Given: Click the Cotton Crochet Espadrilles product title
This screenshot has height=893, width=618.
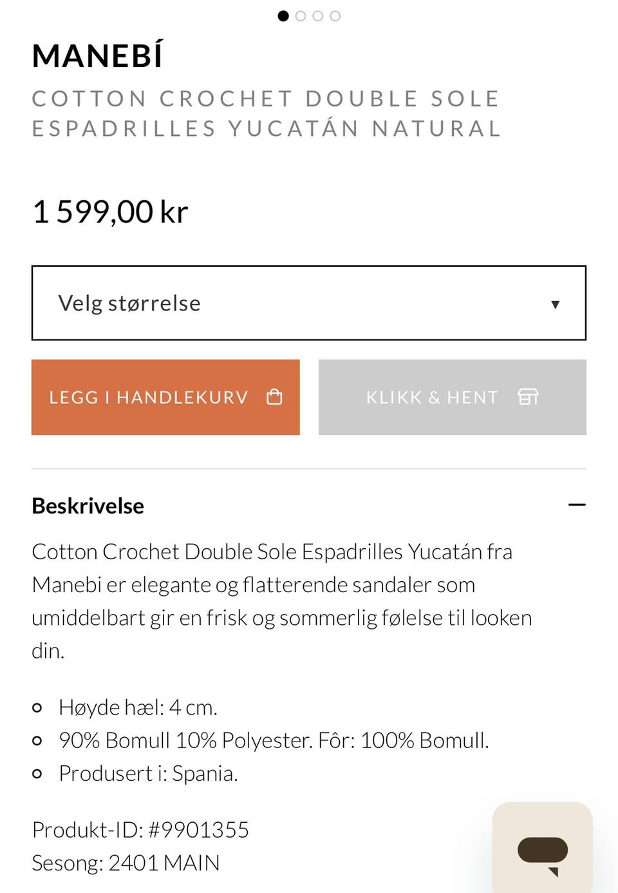Looking at the screenshot, I should pyautogui.click(x=267, y=113).
